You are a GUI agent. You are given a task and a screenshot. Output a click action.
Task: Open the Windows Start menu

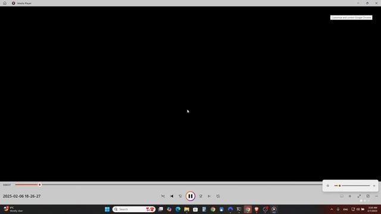tap(107, 209)
